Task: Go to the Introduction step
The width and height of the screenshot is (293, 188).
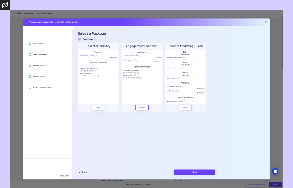Action: 38,43
